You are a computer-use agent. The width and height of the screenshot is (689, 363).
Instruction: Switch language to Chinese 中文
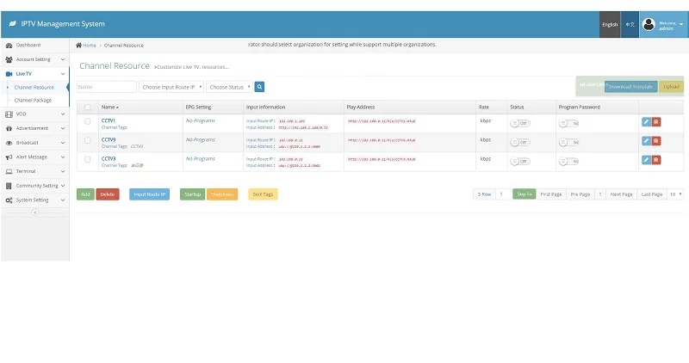click(x=630, y=25)
